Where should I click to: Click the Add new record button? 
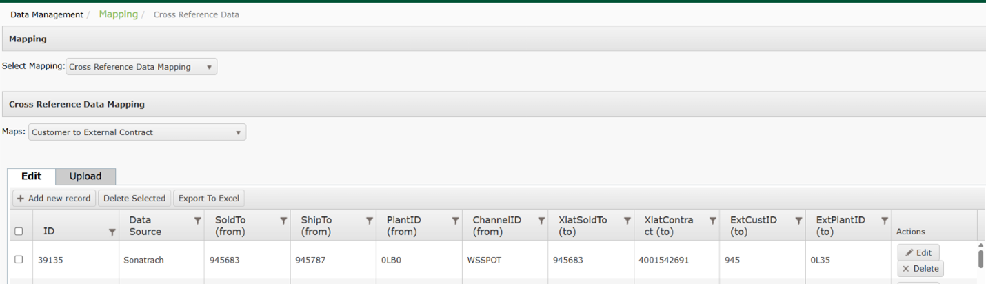tap(54, 199)
